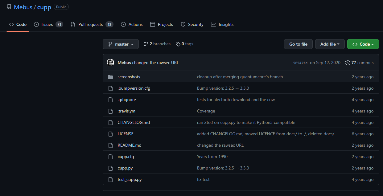Expand the Add file dropdown

point(330,44)
